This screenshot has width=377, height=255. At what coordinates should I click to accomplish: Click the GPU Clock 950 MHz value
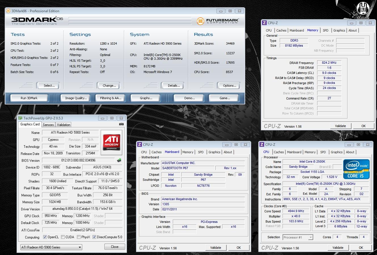50,216
